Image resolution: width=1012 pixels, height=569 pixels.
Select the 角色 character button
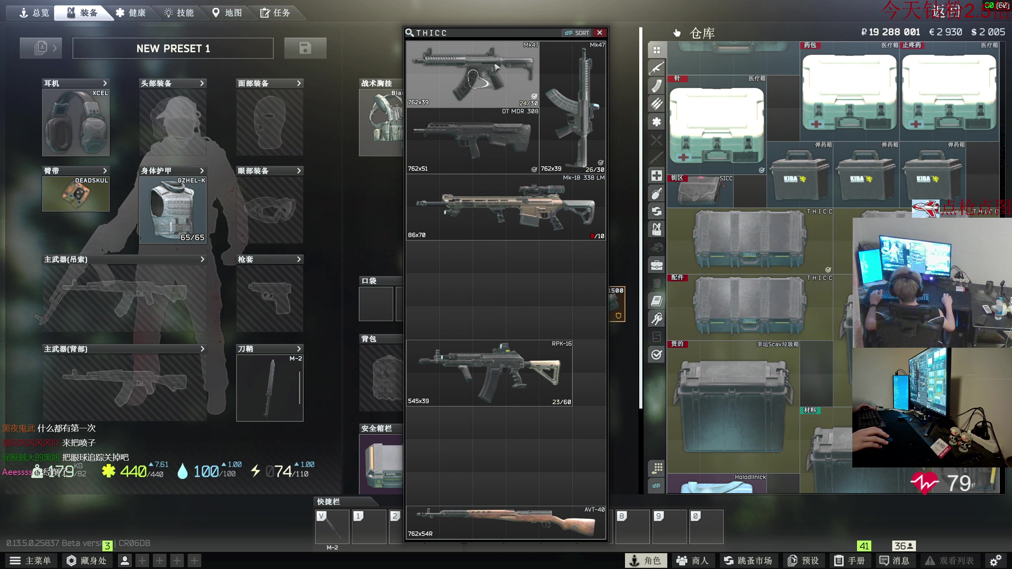pos(646,560)
